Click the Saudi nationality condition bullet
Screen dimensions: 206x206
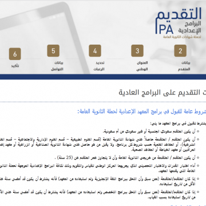click(x=150, y=132)
